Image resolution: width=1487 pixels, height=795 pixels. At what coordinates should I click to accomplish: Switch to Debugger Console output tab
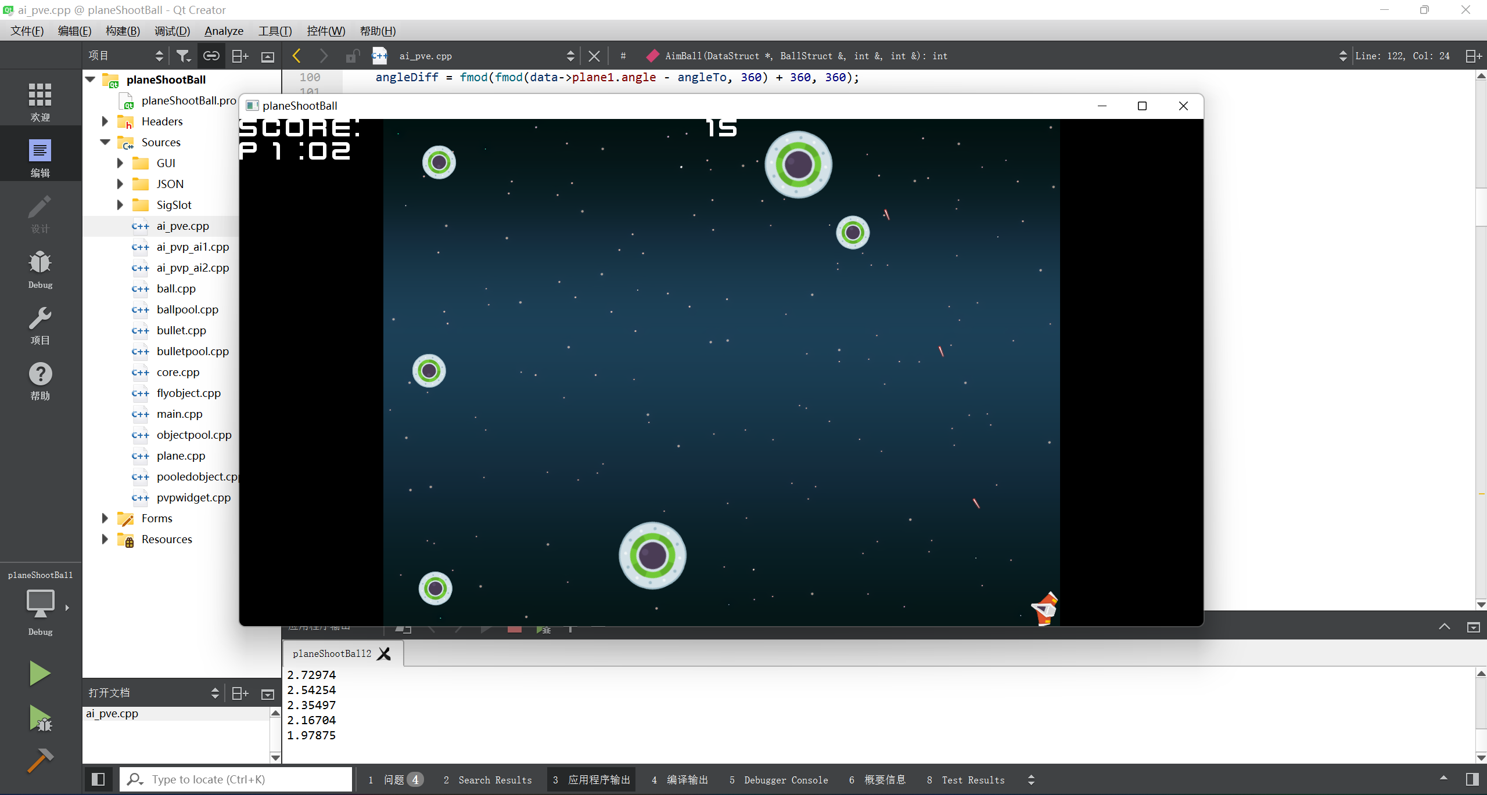tap(779, 780)
